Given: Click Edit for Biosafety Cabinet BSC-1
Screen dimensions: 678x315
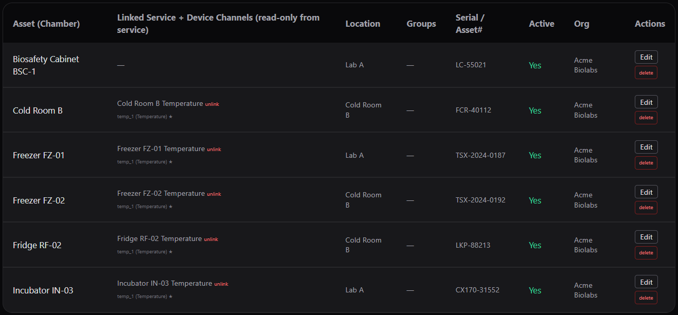Looking at the screenshot, I should [646, 57].
